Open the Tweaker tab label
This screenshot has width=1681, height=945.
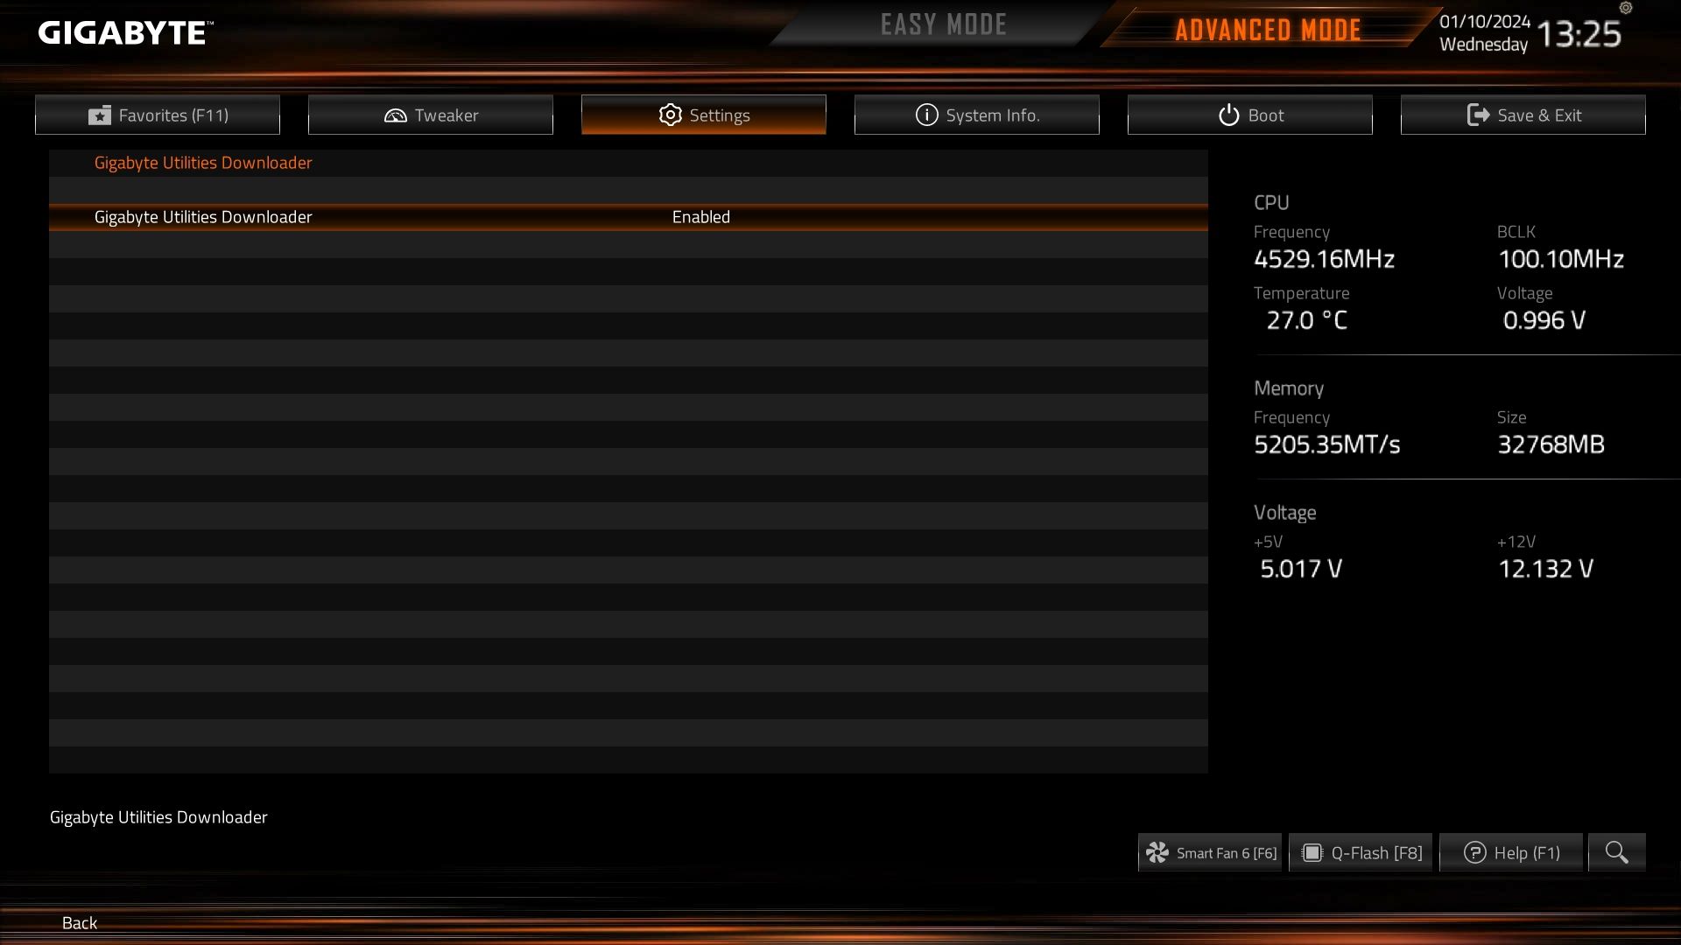[x=447, y=115]
